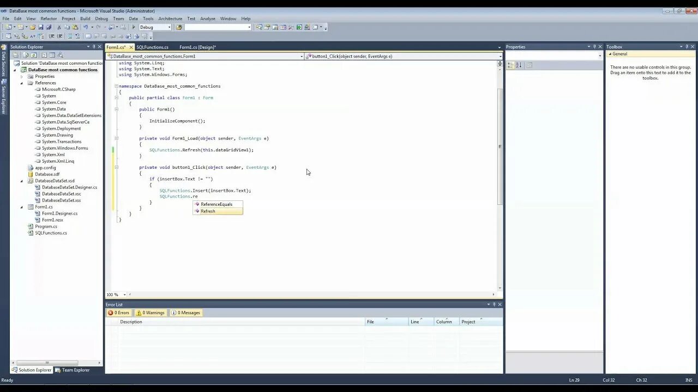Pin the Toolbox panel
The image size is (698, 392).
pos(687,47)
